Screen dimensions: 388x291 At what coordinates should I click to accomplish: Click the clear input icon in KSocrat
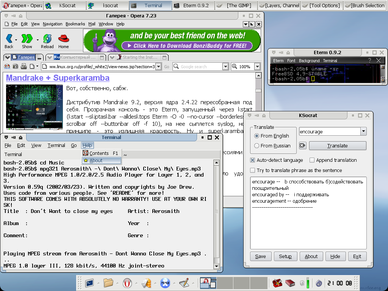coord(302,145)
